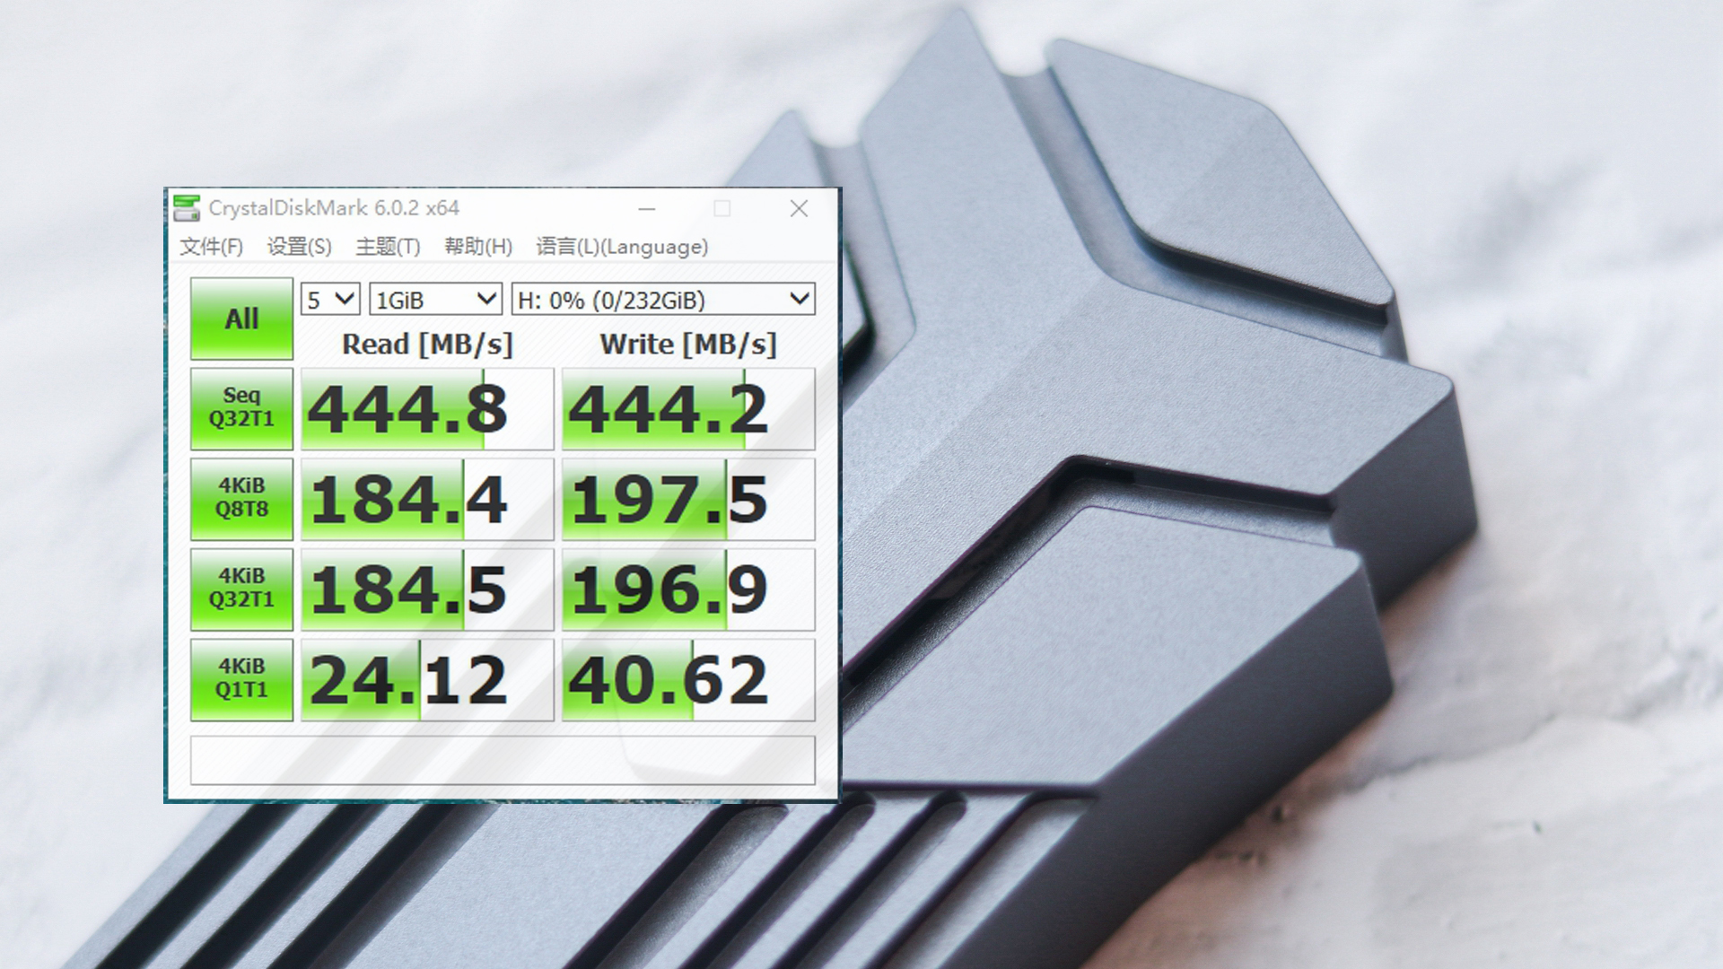The width and height of the screenshot is (1723, 969).
Task: Run all benchmarks with All button
Action: (x=241, y=319)
